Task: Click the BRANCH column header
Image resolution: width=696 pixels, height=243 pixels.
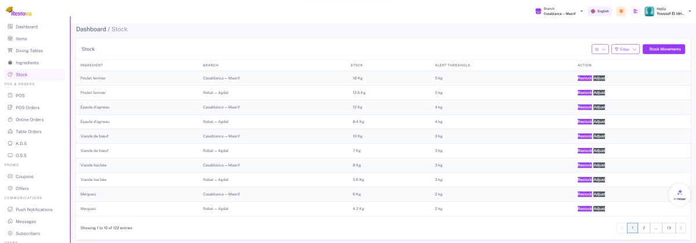Action: point(211,65)
